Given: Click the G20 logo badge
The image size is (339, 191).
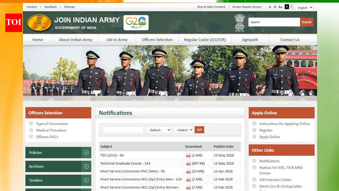Looking at the screenshot, I should [x=136, y=23].
